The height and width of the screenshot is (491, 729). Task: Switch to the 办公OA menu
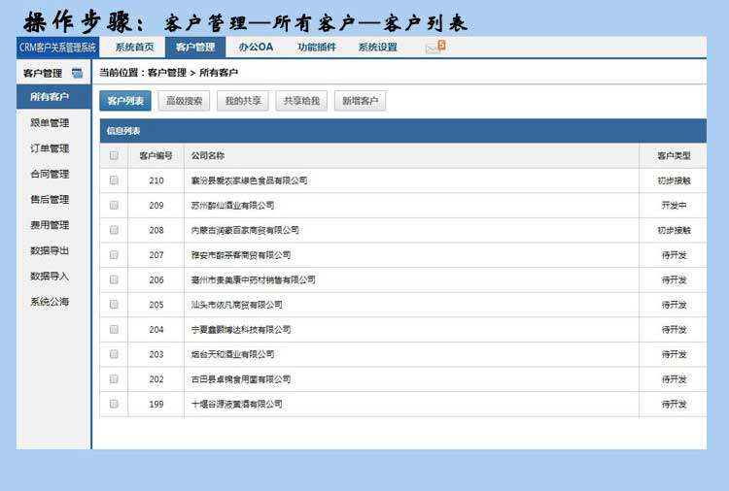[x=256, y=47]
